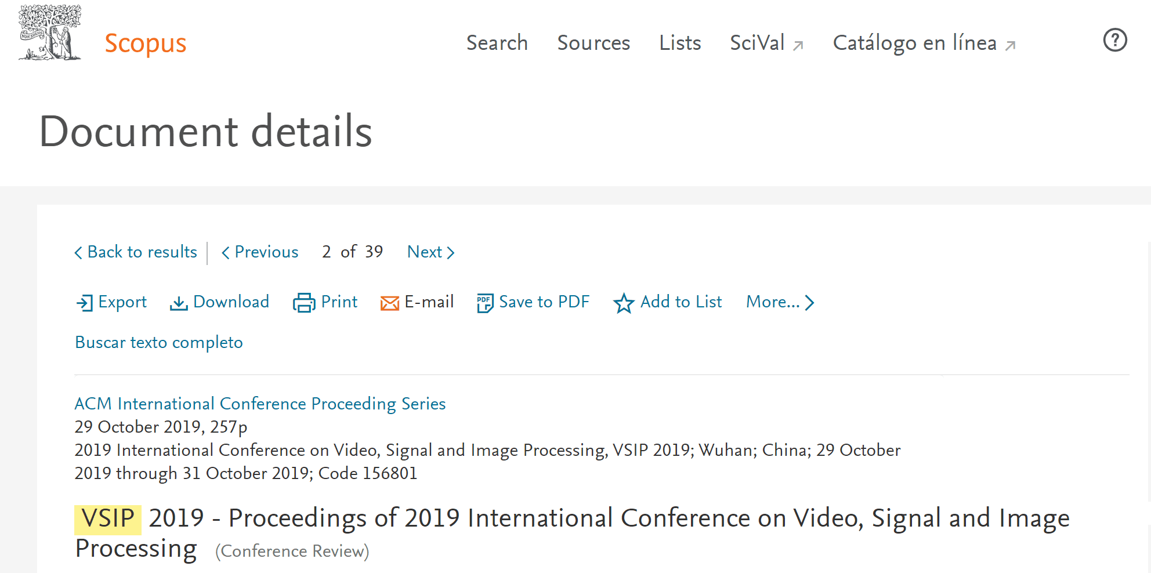
Task: Open ACM International Conference Proceeding Series link
Action: point(260,404)
